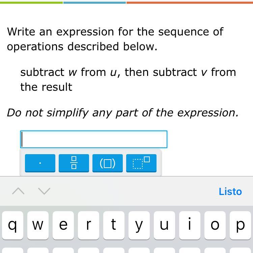Tap the p key on the keyboard

tap(240, 225)
